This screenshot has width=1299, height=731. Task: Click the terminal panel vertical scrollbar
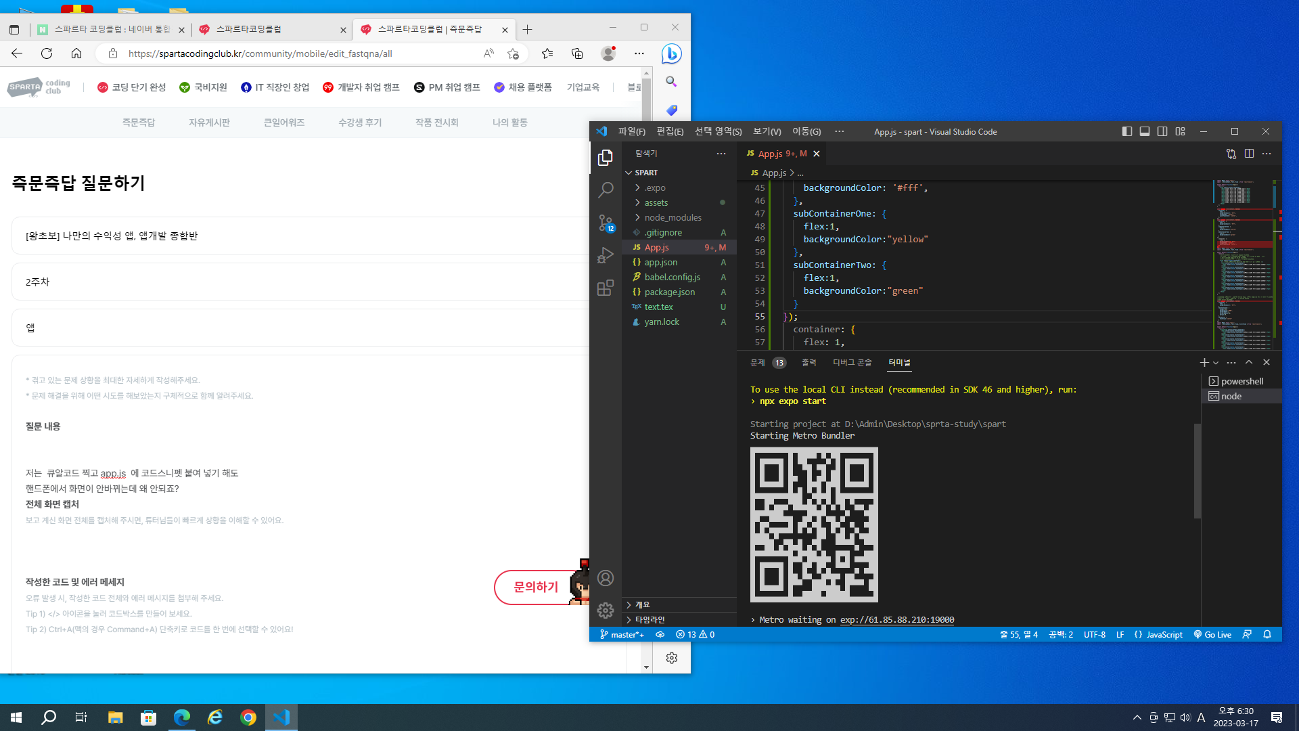point(1198,471)
